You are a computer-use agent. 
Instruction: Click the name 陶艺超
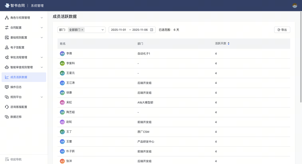click(70, 112)
